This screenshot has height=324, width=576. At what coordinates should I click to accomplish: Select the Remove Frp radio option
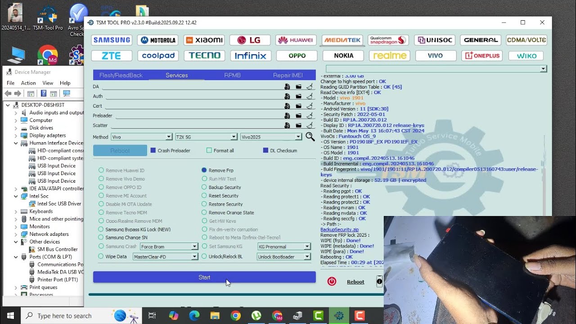[204, 170]
